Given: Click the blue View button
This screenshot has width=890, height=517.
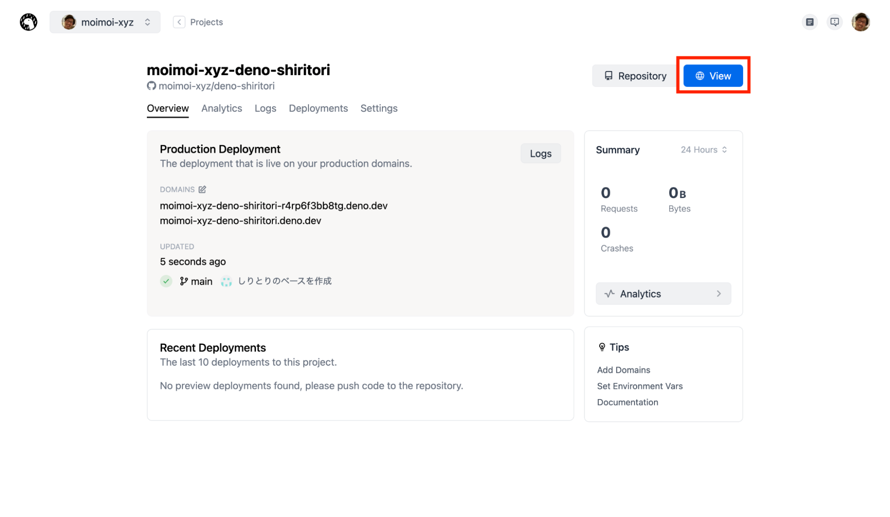Looking at the screenshot, I should pyautogui.click(x=712, y=76).
